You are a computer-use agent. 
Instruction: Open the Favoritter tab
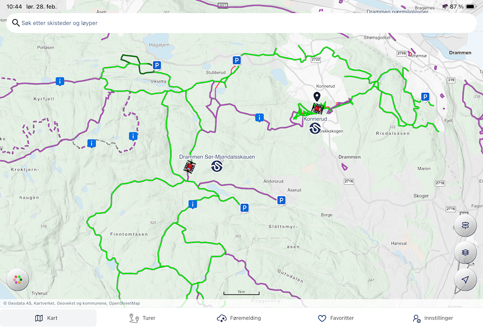(x=336, y=318)
